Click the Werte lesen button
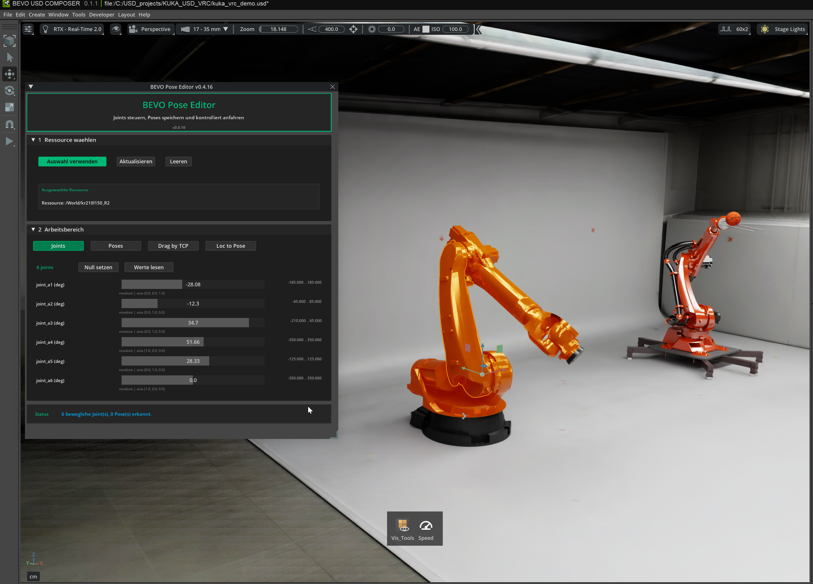 [x=149, y=267]
